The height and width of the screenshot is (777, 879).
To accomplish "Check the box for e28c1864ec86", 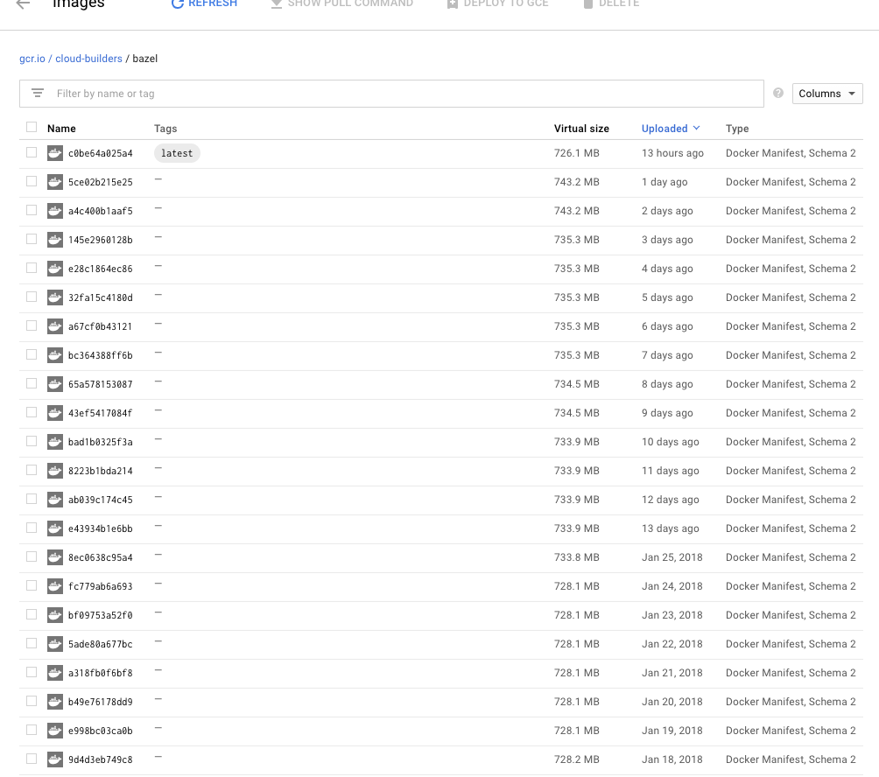I will pos(32,268).
